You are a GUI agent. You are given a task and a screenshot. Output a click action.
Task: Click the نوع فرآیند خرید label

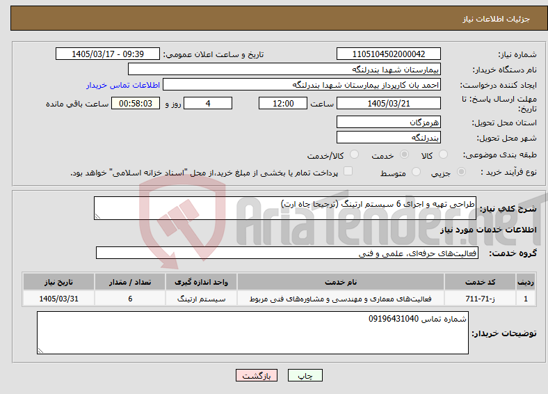point(508,172)
